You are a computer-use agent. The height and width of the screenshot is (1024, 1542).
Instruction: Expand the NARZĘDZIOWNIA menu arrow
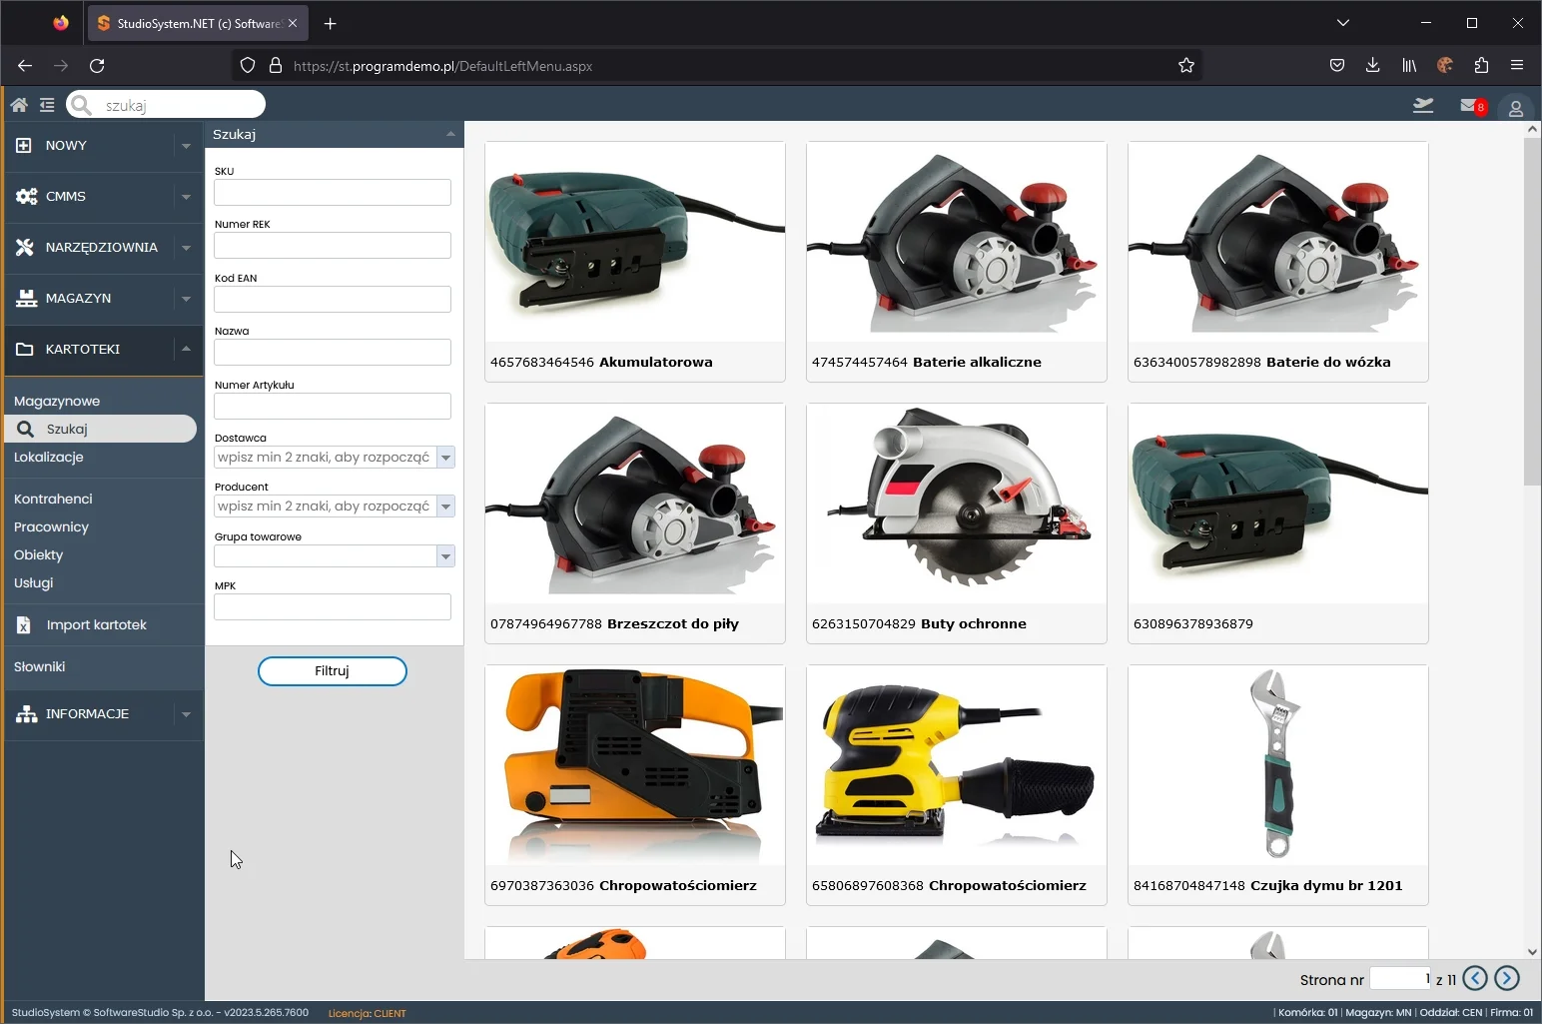(x=186, y=248)
